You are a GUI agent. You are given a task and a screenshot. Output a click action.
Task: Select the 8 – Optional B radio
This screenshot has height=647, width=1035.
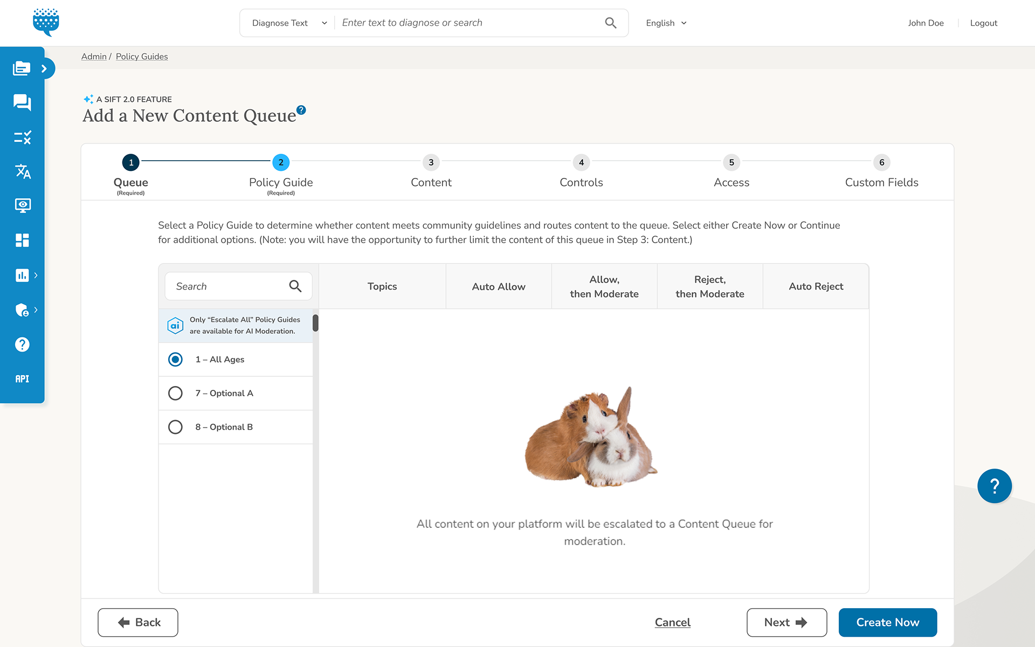(x=175, y=427)
